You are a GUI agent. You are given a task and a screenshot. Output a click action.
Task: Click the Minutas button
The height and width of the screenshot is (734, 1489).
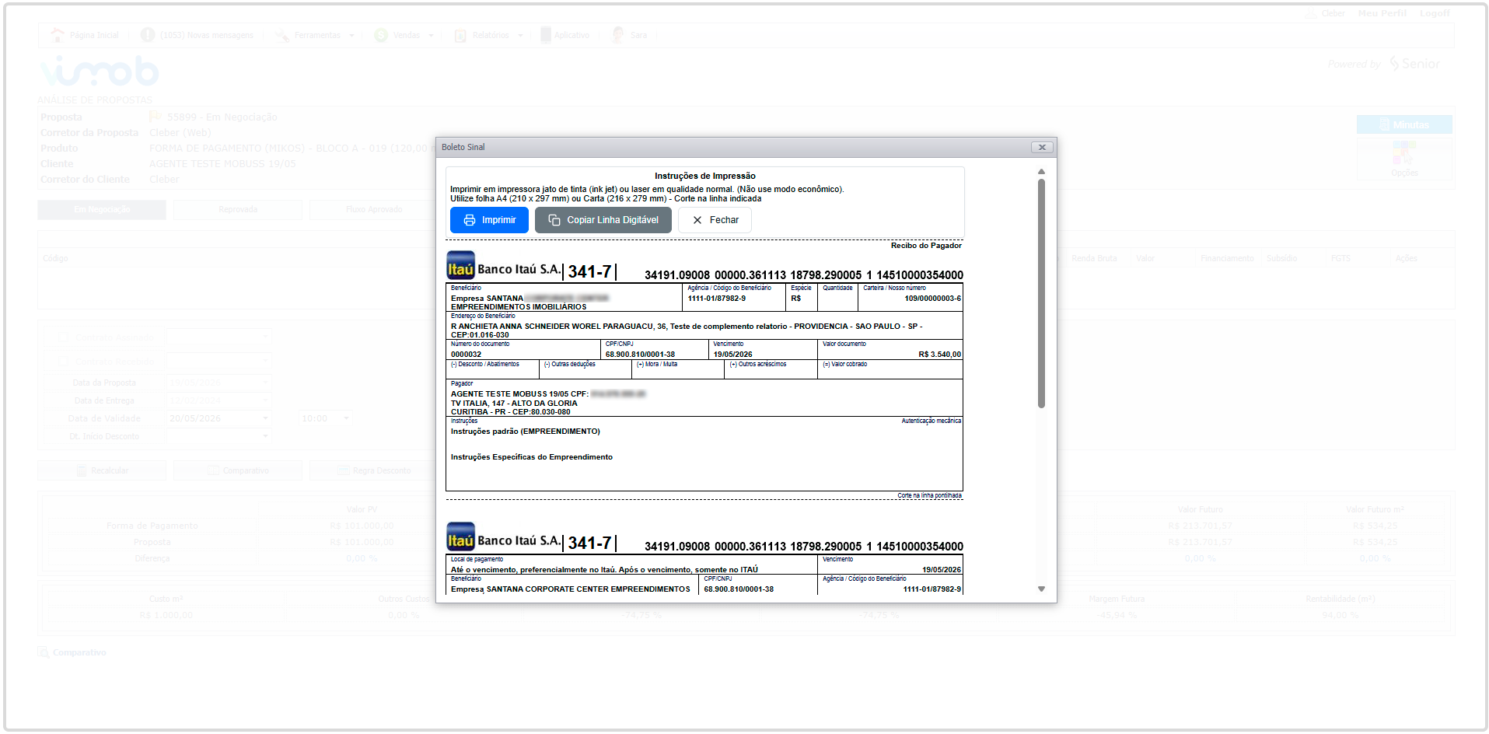1404,124
